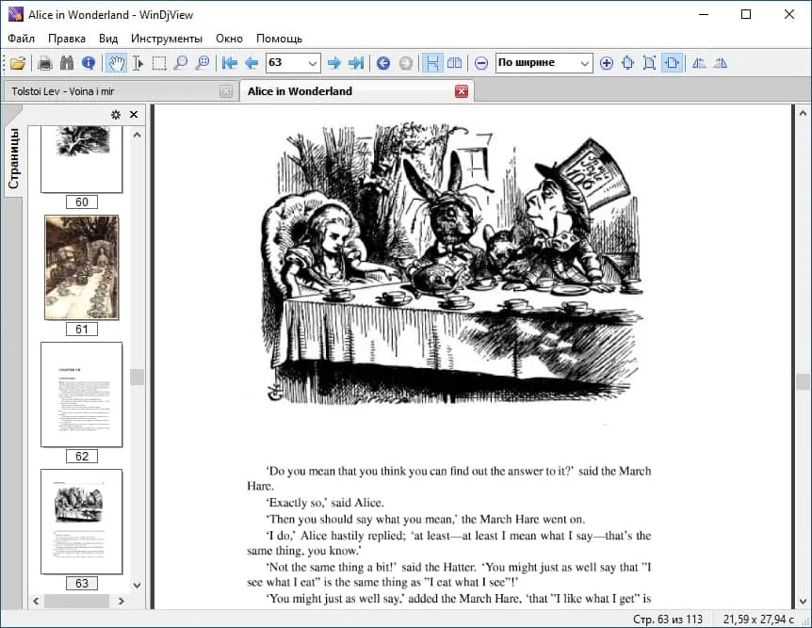The width and height of the screenshot is (812, 628).
Task: Rotate page left icon
Action: 699,63
